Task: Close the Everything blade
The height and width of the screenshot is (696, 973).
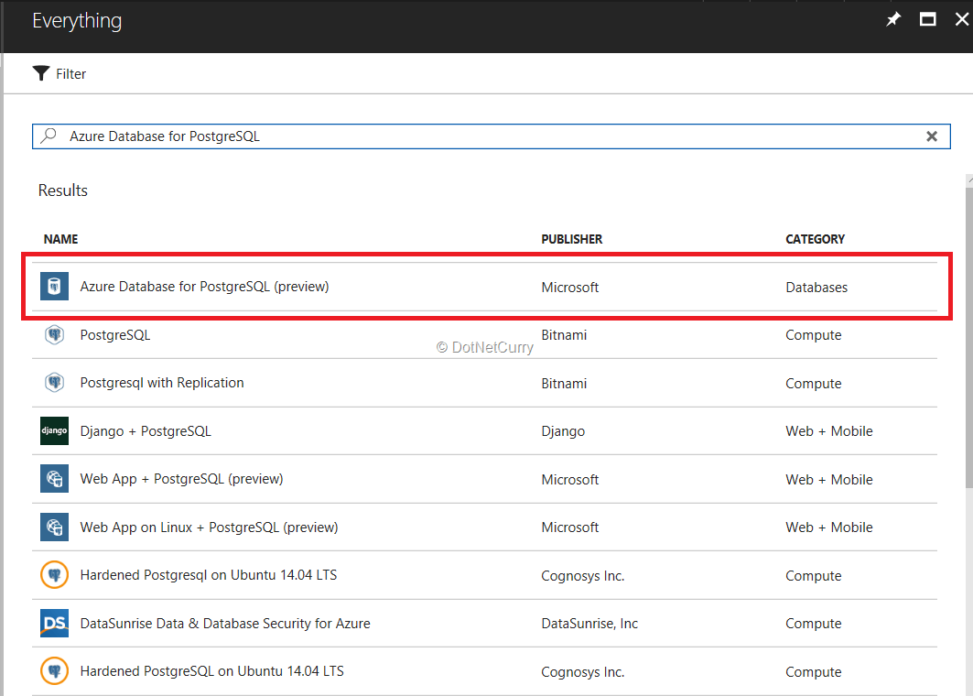Action: point(961,20)
